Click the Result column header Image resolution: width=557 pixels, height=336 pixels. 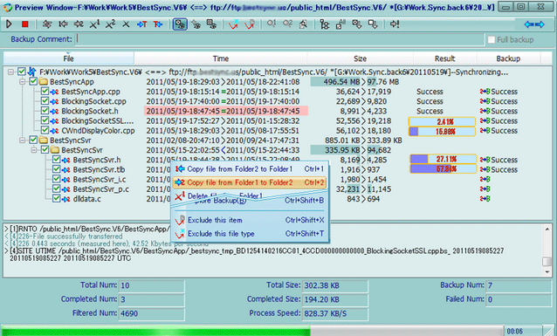pyautogui.click(x=444, y=58)
